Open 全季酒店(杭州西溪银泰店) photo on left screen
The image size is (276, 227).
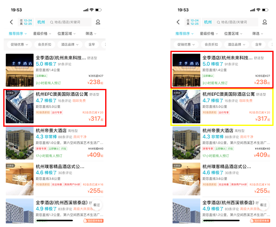pos(20,211)
